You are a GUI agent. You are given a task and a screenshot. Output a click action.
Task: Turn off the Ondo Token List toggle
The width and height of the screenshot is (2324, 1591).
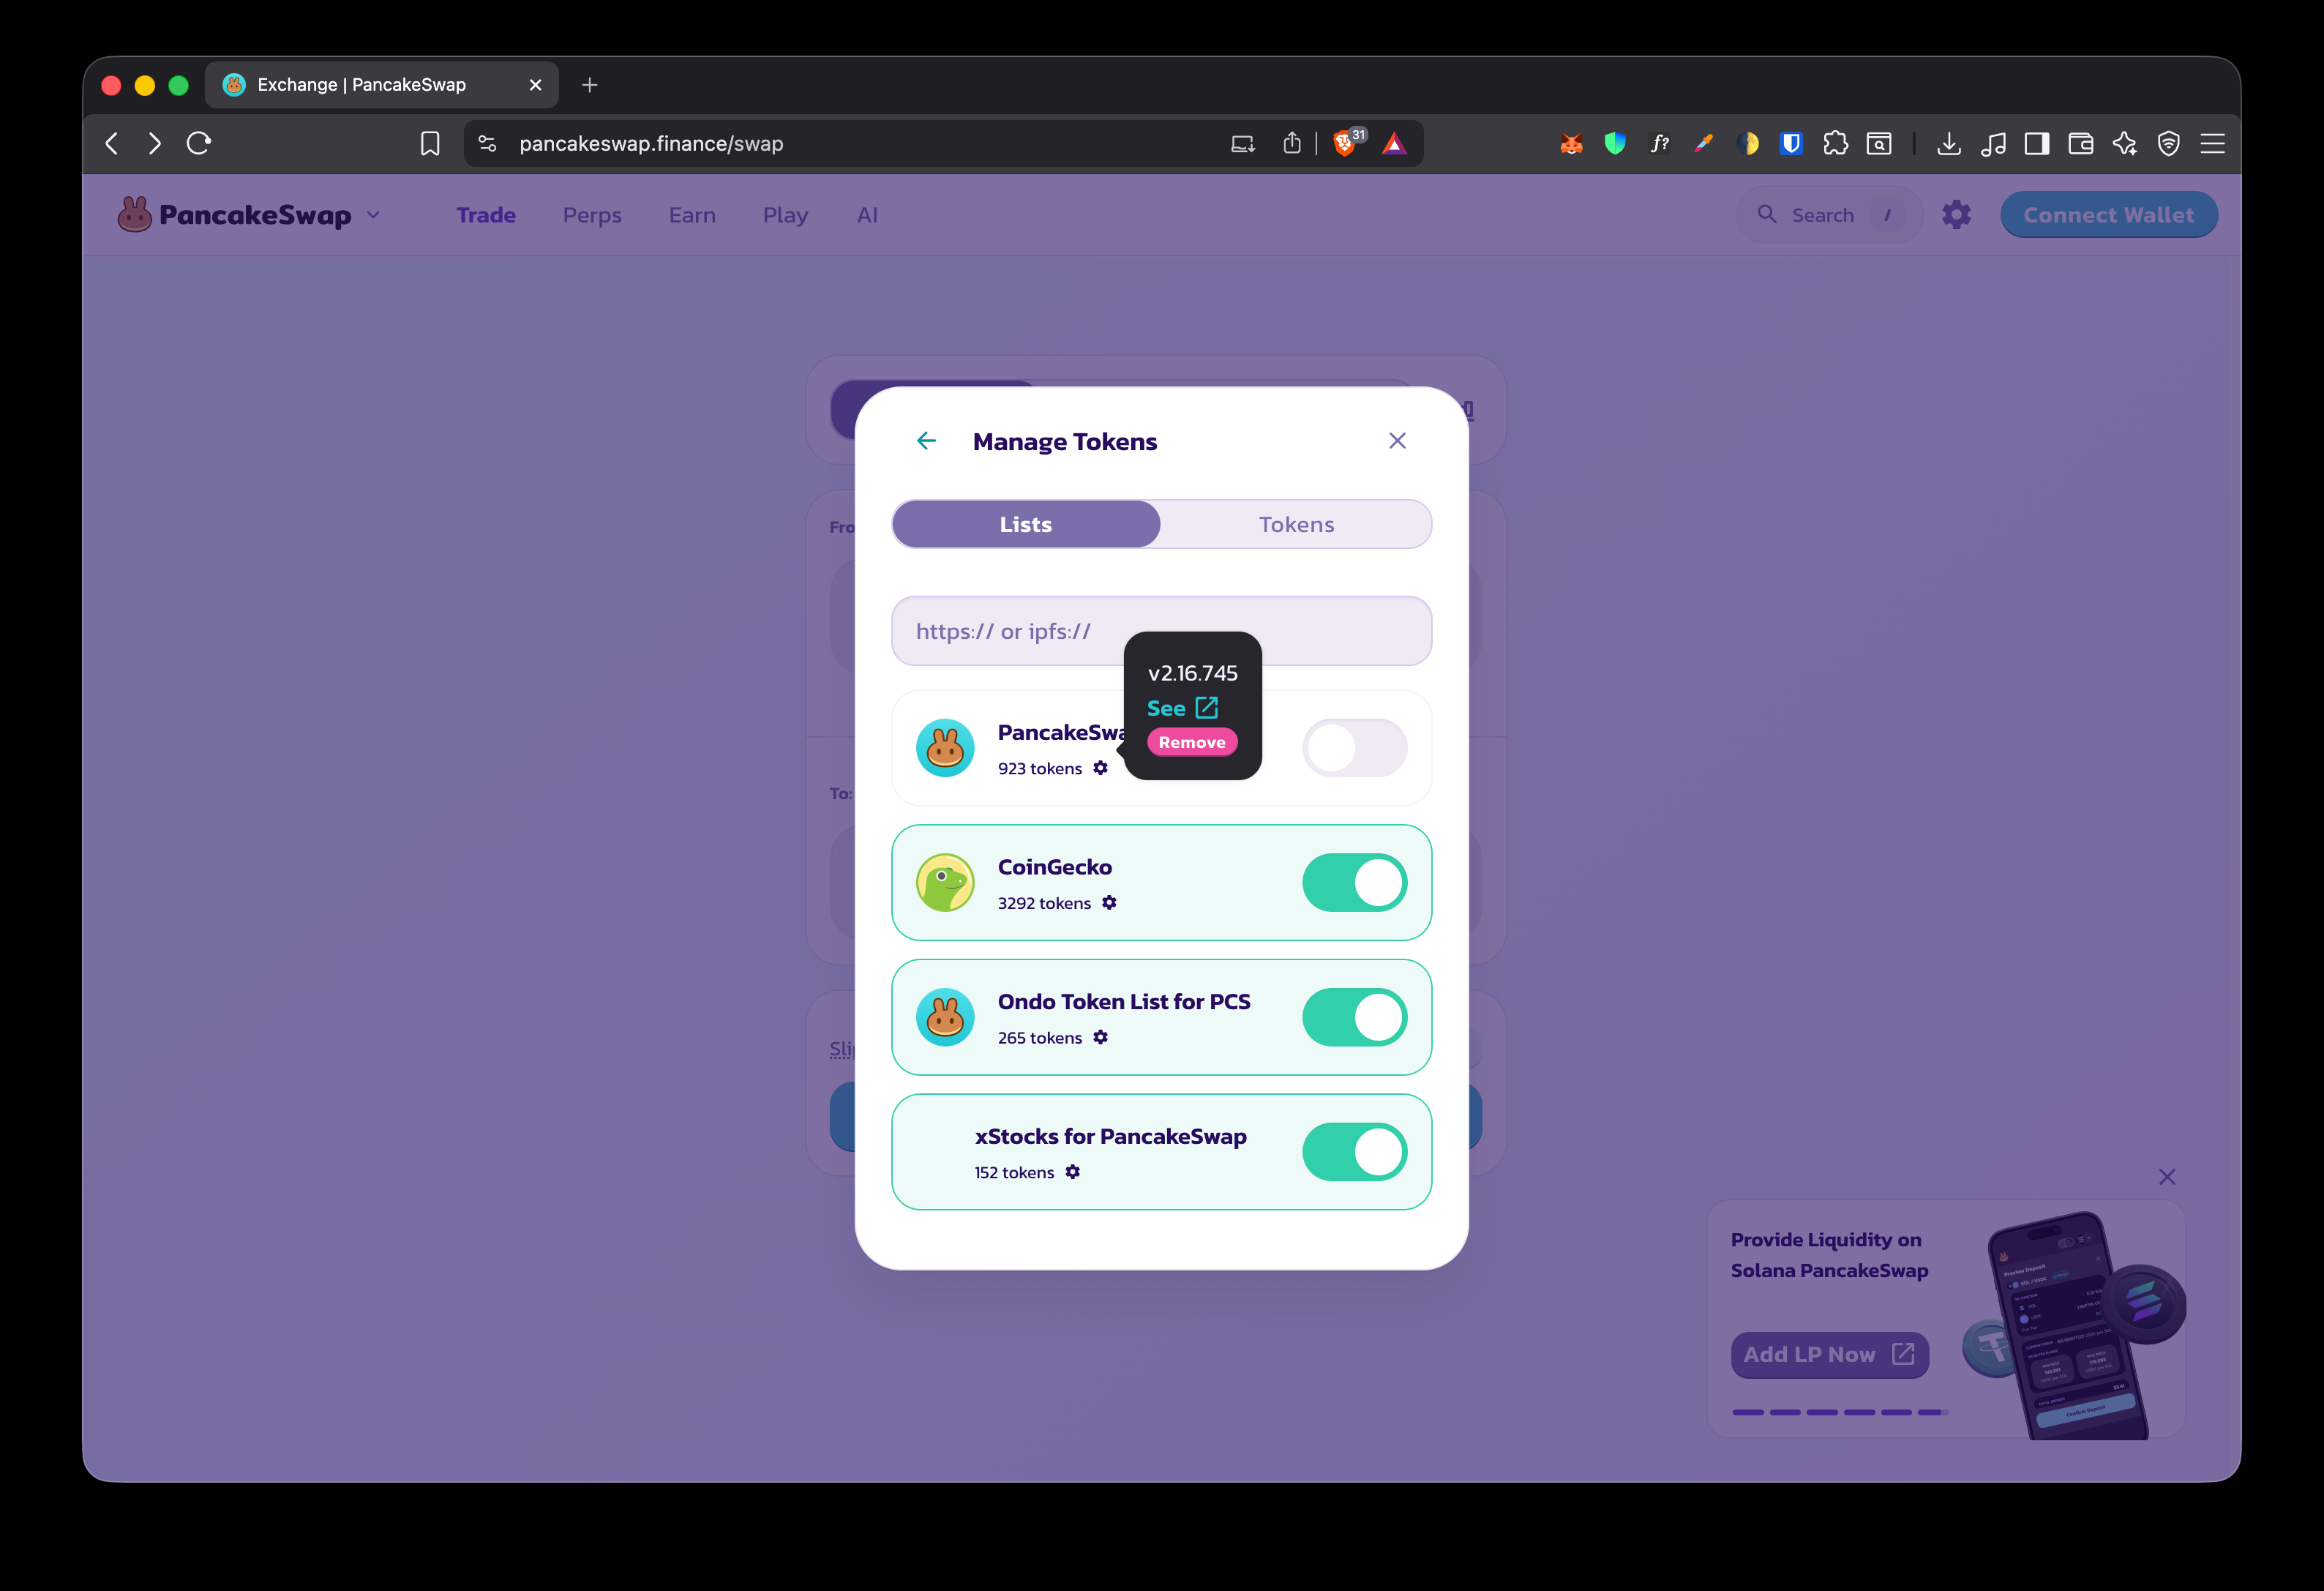(1354, 1017)
